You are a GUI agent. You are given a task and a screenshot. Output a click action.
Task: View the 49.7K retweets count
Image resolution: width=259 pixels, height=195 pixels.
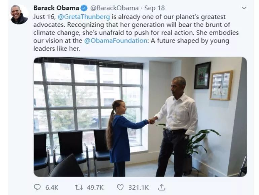(95, 187)
